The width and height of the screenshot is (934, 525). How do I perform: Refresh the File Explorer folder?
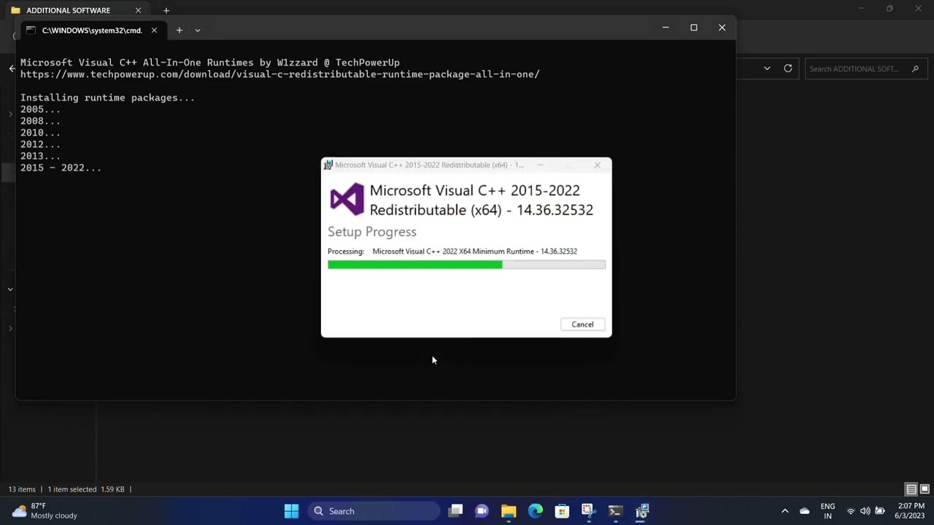[788, 69]
